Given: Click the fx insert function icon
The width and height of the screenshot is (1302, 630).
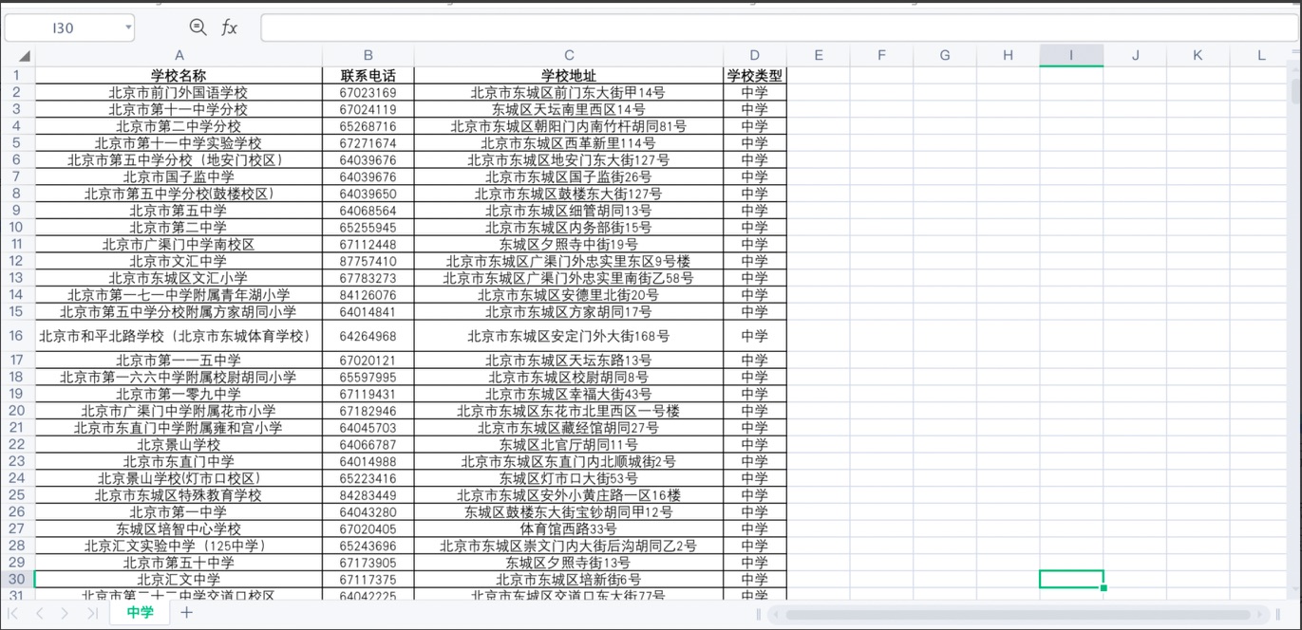Looking at the screenshot, I should coord(229,28).
